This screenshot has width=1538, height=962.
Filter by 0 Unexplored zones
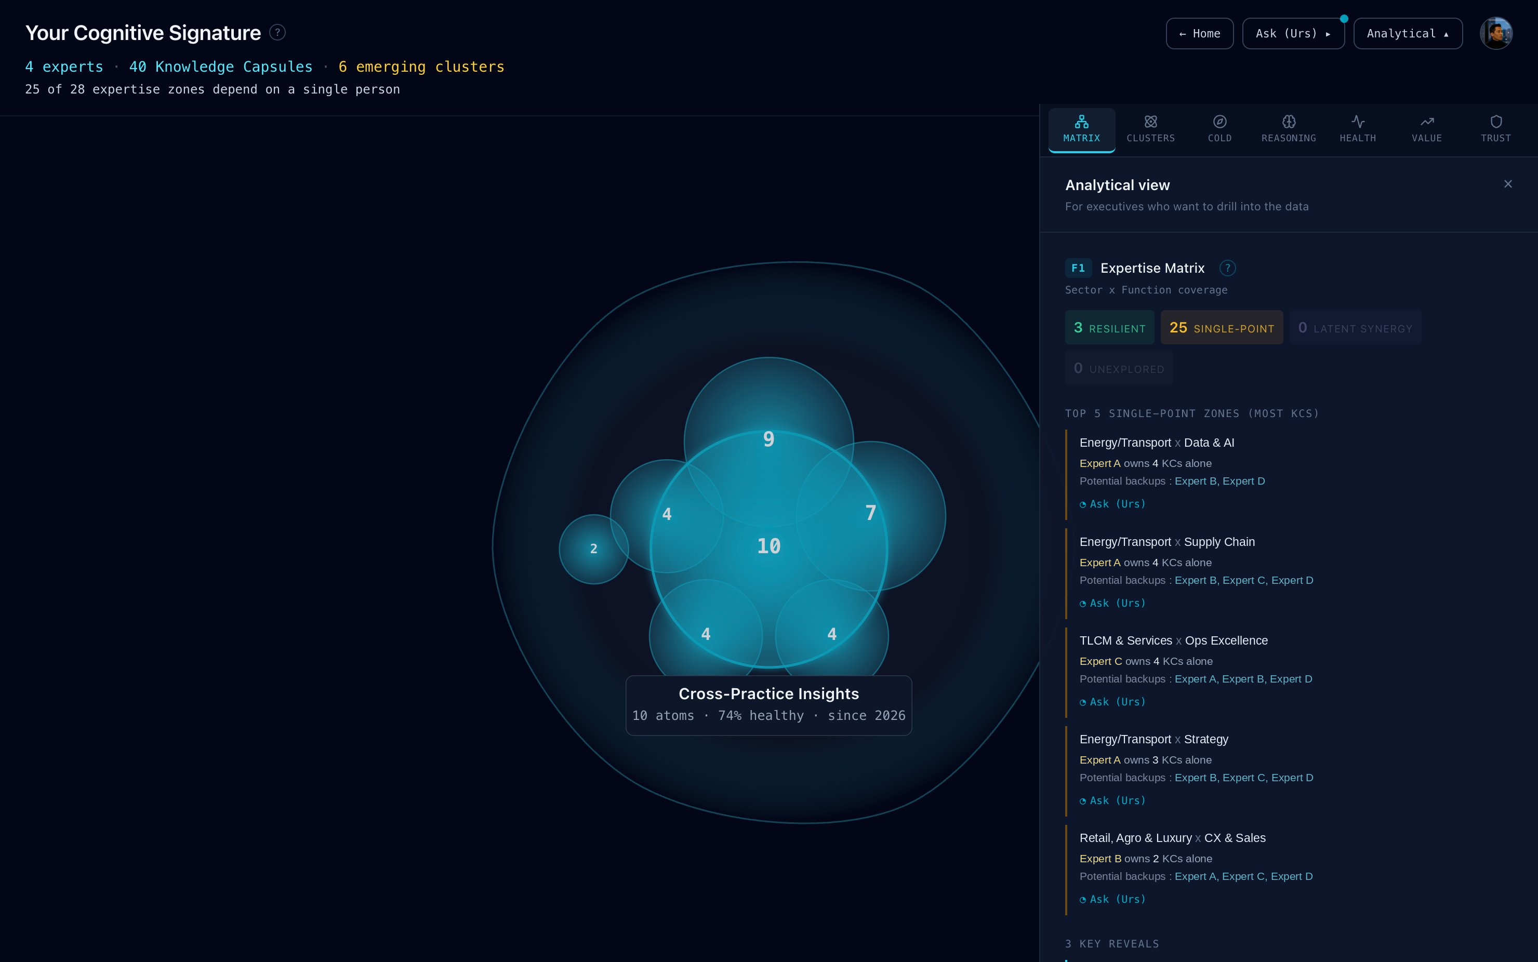1119,368
